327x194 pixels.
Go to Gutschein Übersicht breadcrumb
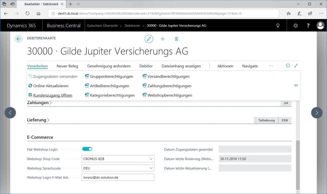click(x=102, y=26)
